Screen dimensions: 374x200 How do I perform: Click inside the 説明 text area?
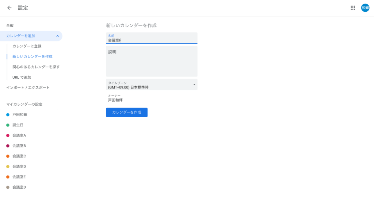point(152,61)
